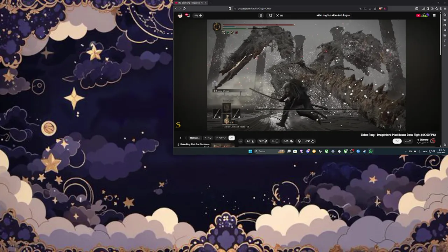Open the translate page icon
The height and width of the screenshot is (252, 448).
(360, 8)
